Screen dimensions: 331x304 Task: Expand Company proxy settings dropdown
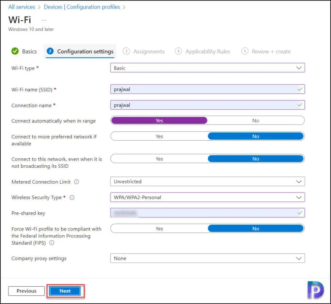point(208,258)
